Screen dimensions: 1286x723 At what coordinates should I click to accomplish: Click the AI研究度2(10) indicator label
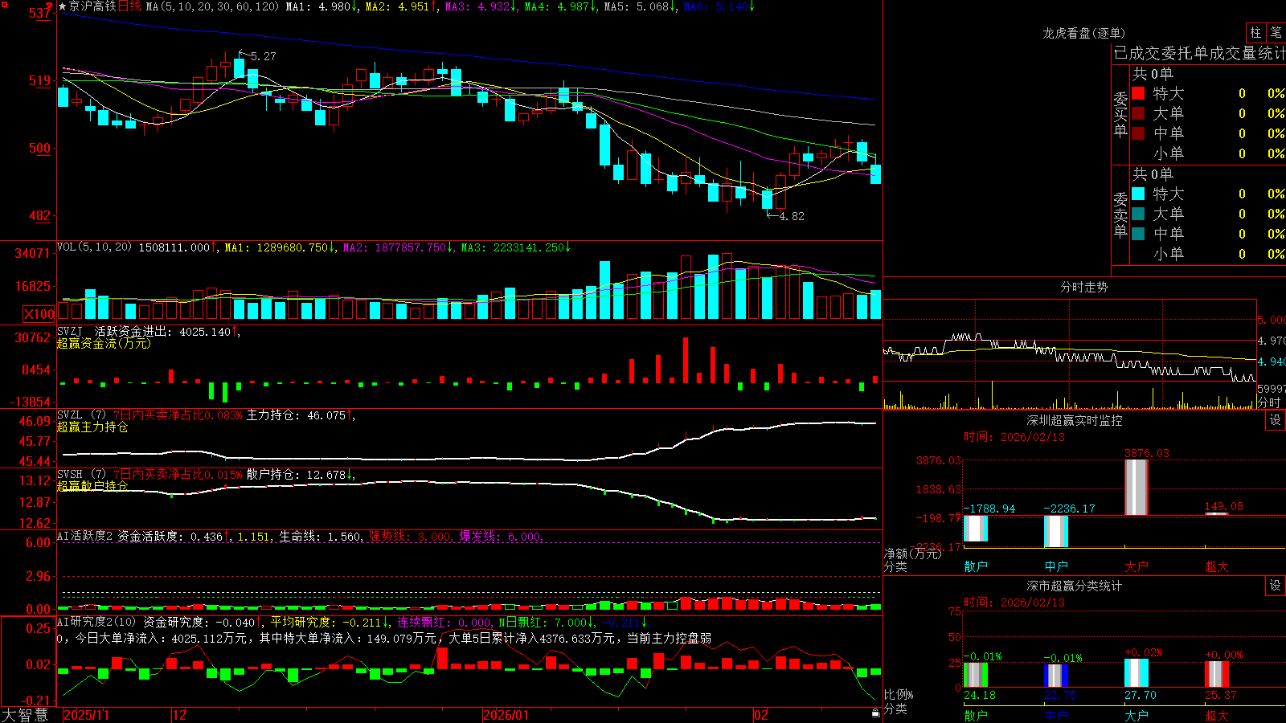[x=96, y=622]
